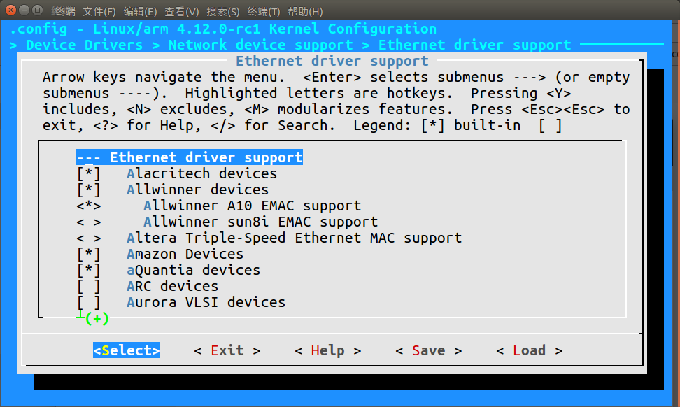Open the 文件(F) menu
This screenshot has width=680, height=407.
point(99,11)
